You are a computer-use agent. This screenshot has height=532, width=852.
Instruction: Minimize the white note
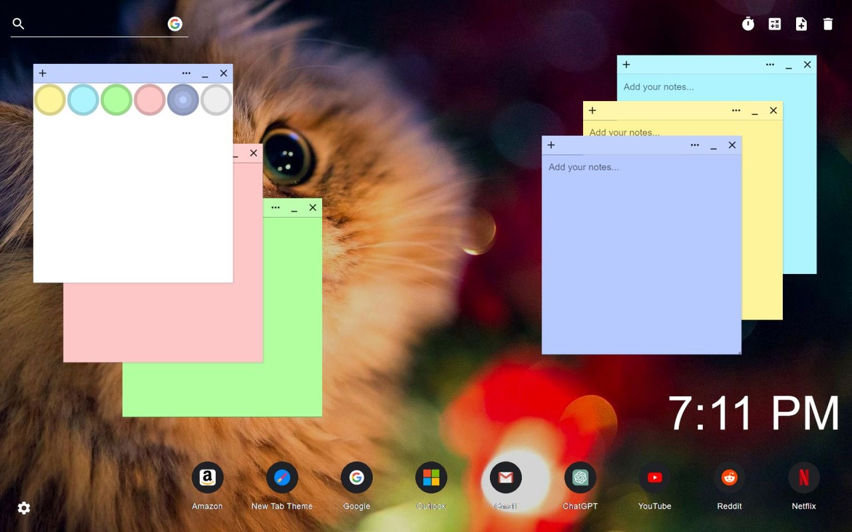(205, 74)
